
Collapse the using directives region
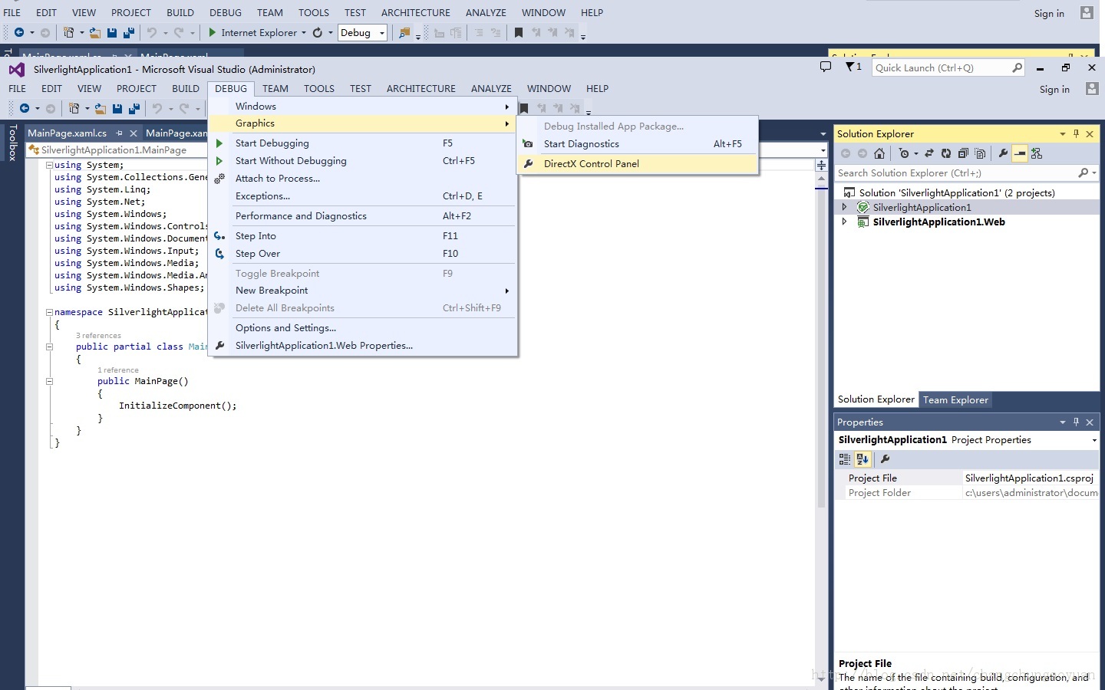point(49,165)
